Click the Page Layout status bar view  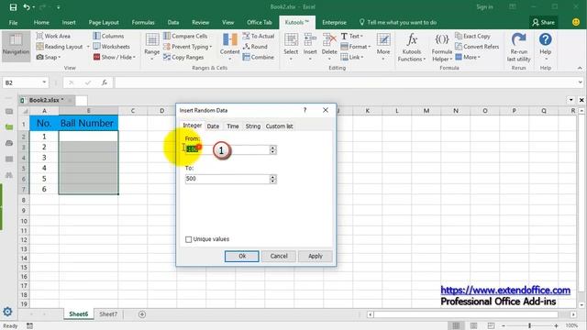pos(473,326)
